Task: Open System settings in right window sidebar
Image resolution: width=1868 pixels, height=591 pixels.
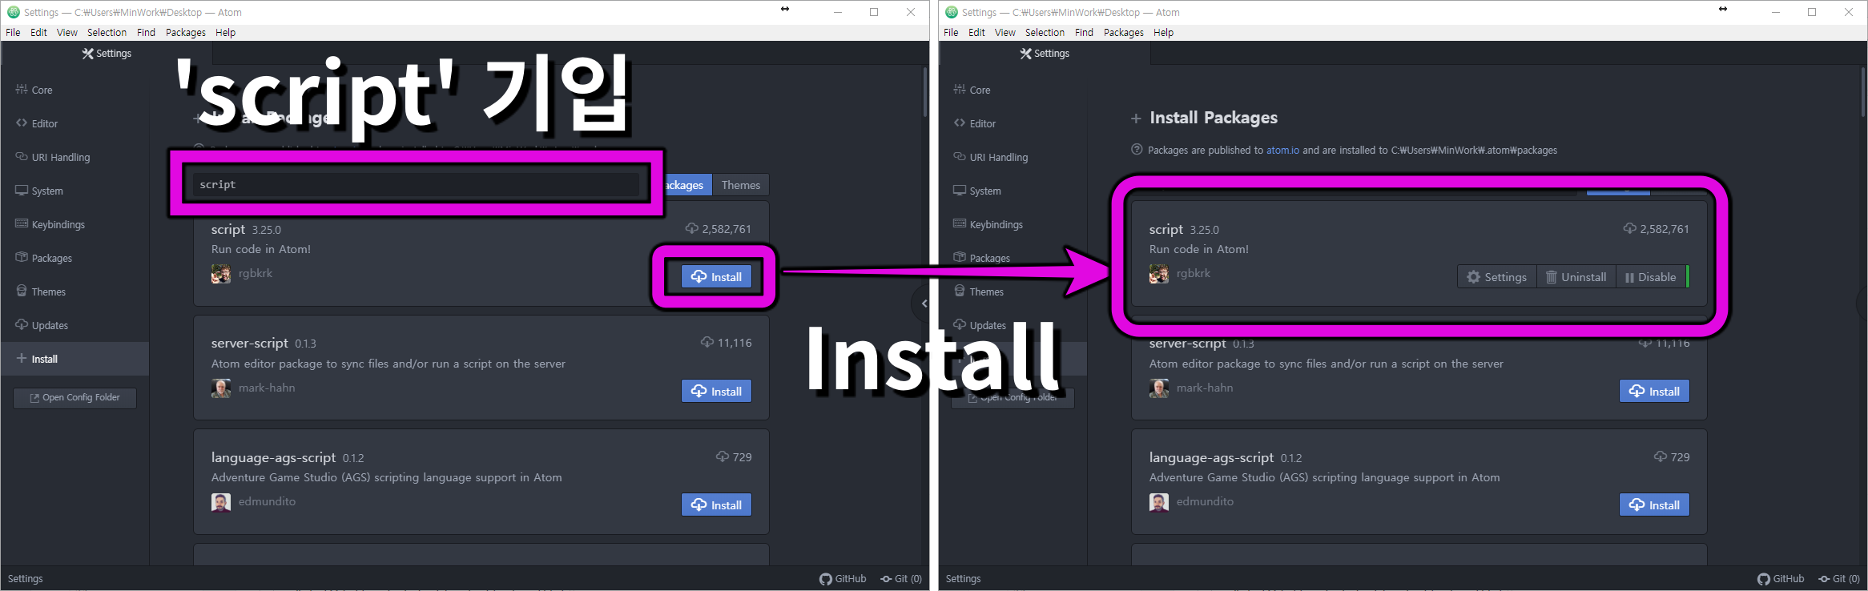Action: click(976, 191)
